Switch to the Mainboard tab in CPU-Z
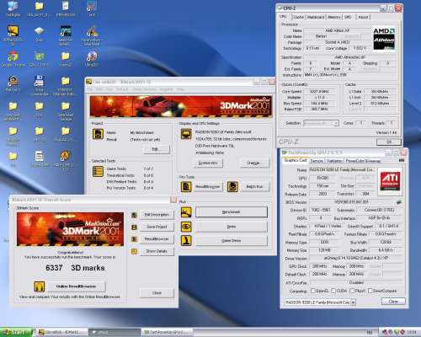 (x=316, y=17)
